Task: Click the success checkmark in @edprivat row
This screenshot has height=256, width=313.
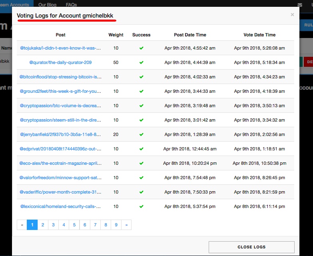Action: [x=142, y=149]
